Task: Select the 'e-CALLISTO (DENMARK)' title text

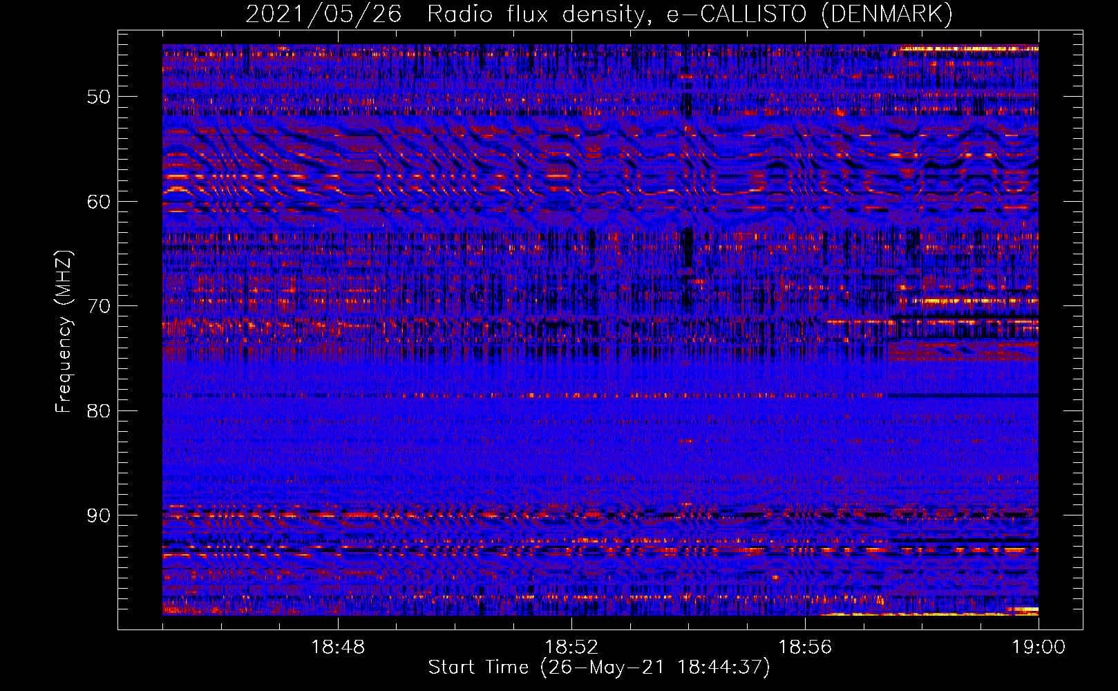Action: 810,15
